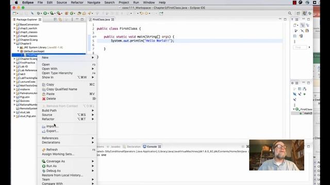Collapse the Chapter3 project node
Viewport: 330px width, 185px height.
pyautogui.click(x=14, y=44)
